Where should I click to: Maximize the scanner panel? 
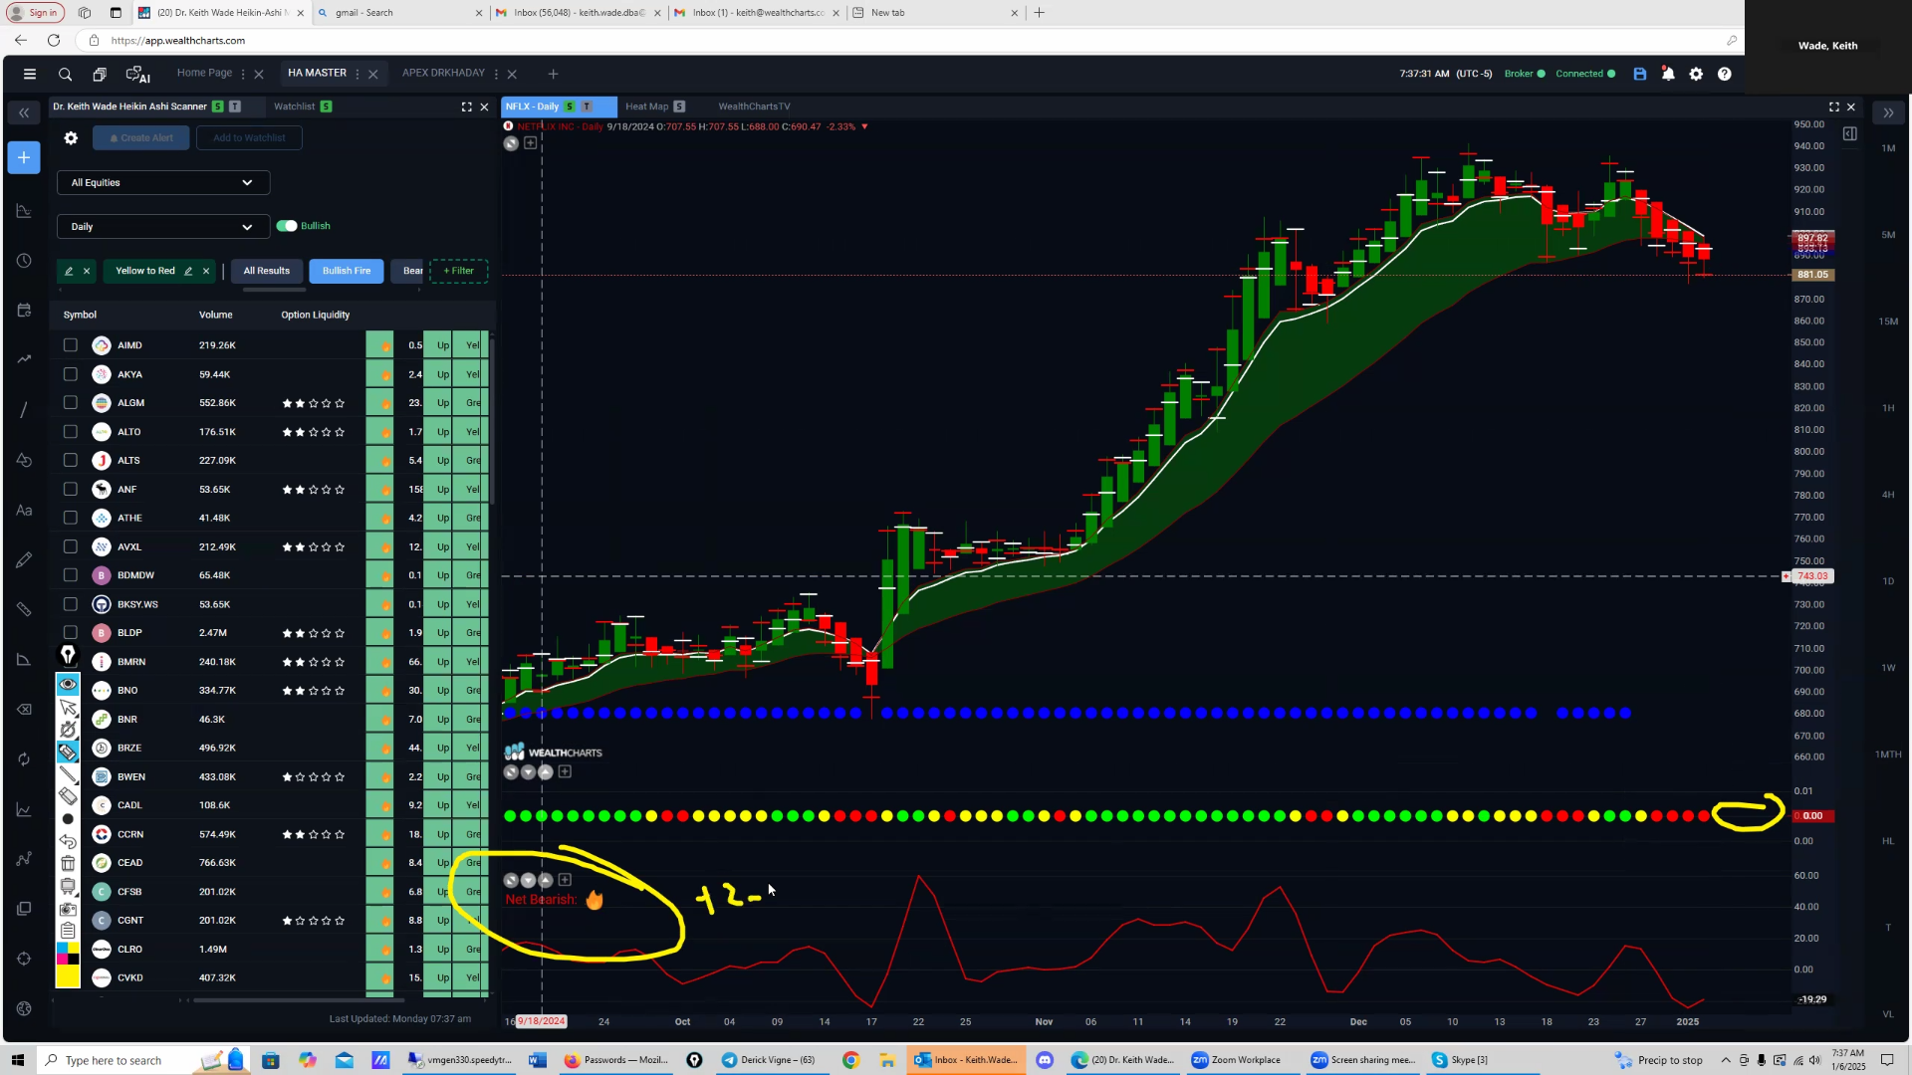coord(466,107)
